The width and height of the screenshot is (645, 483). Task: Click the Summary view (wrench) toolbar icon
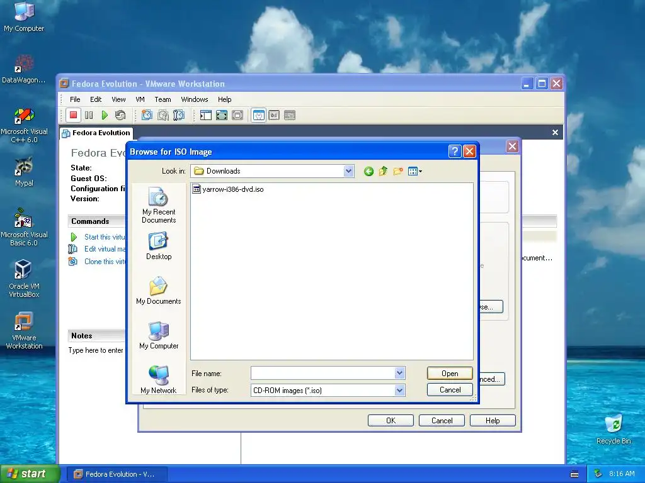click(259, 116)
